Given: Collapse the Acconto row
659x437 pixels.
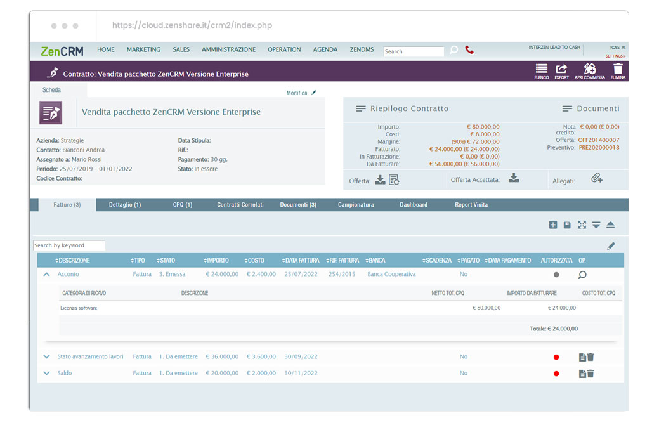Looking at the screenshot, I should 47,275.
